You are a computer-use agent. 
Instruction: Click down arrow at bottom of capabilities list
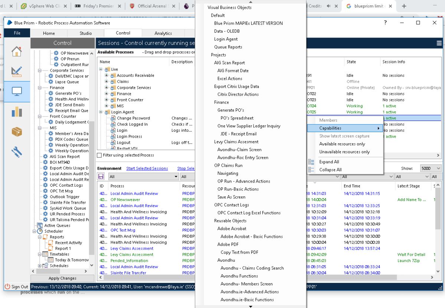click(x=251, y=306)
